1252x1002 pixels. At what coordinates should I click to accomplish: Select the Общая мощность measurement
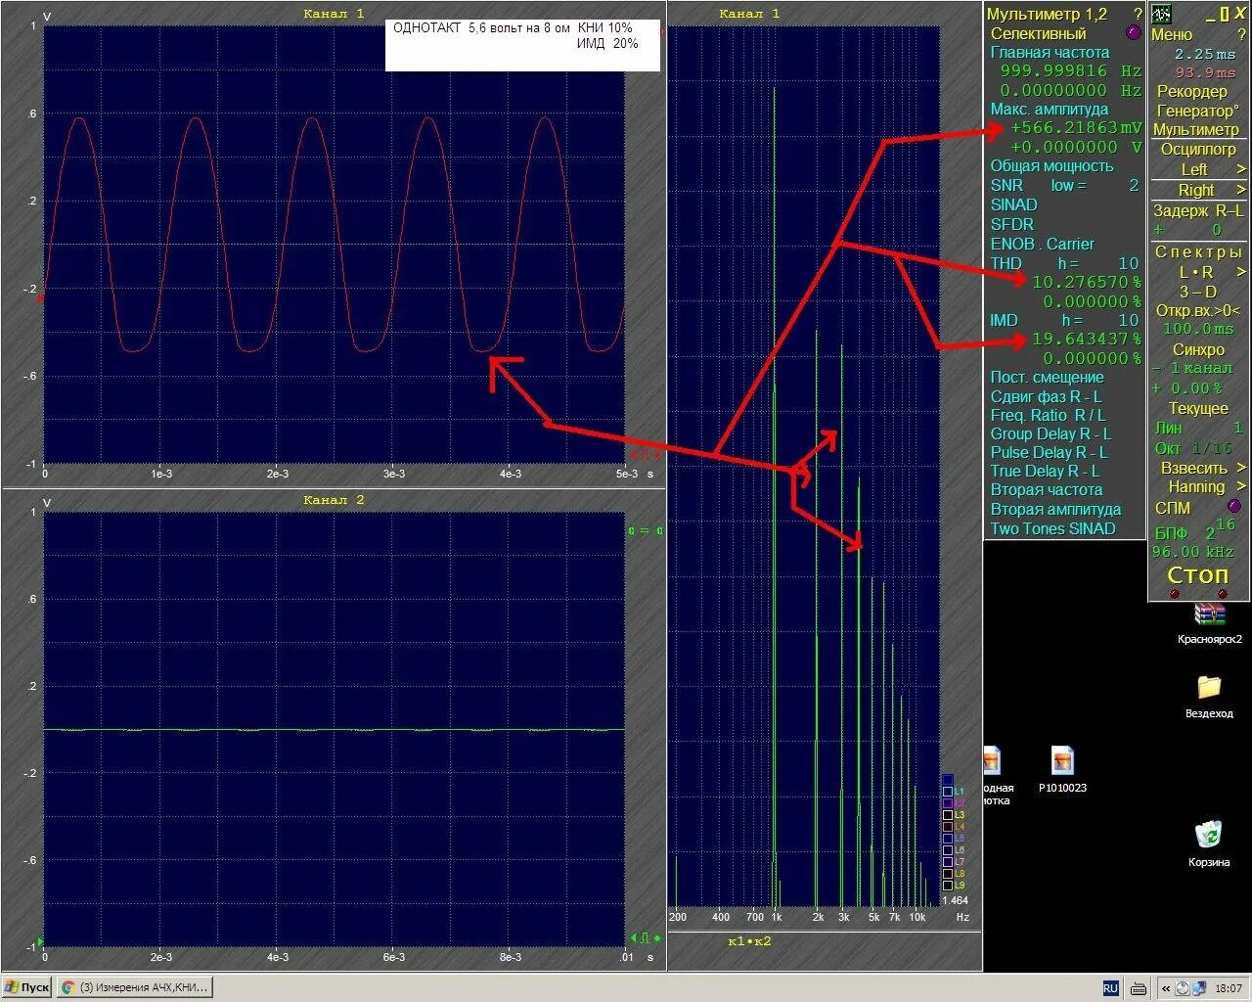[x=1051, y=166]
